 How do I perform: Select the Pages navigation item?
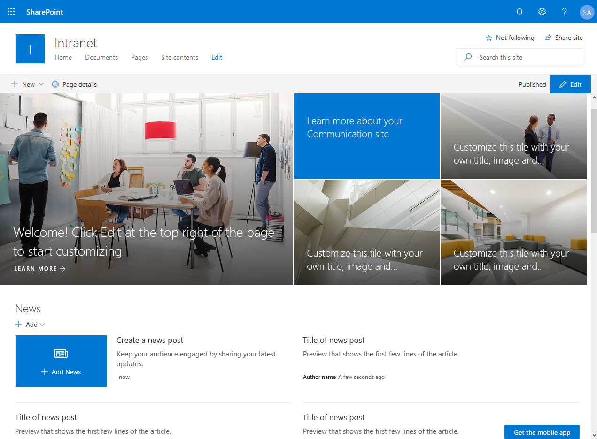[x=139, y=57]
